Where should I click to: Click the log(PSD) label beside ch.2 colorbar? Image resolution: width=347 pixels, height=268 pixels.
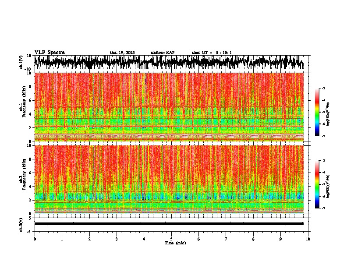point(328,186)
